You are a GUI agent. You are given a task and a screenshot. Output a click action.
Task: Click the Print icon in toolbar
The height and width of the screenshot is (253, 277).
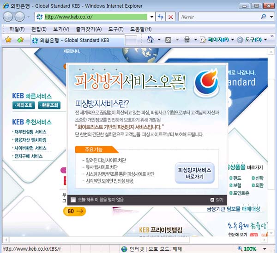pyautogui.click(x=187, y=40)
